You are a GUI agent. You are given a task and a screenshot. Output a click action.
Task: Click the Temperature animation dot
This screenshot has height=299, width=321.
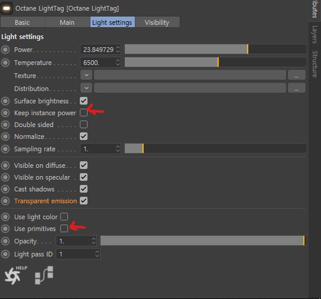coord(5,63)
